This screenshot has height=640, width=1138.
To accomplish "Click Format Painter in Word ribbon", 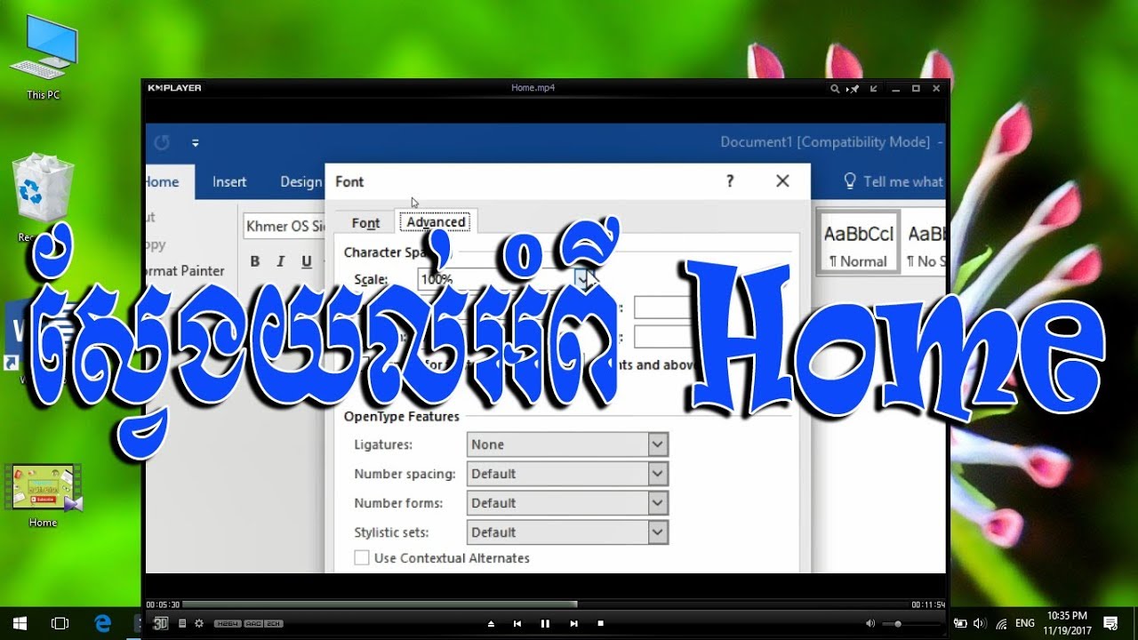I will [x=185, y=270].
